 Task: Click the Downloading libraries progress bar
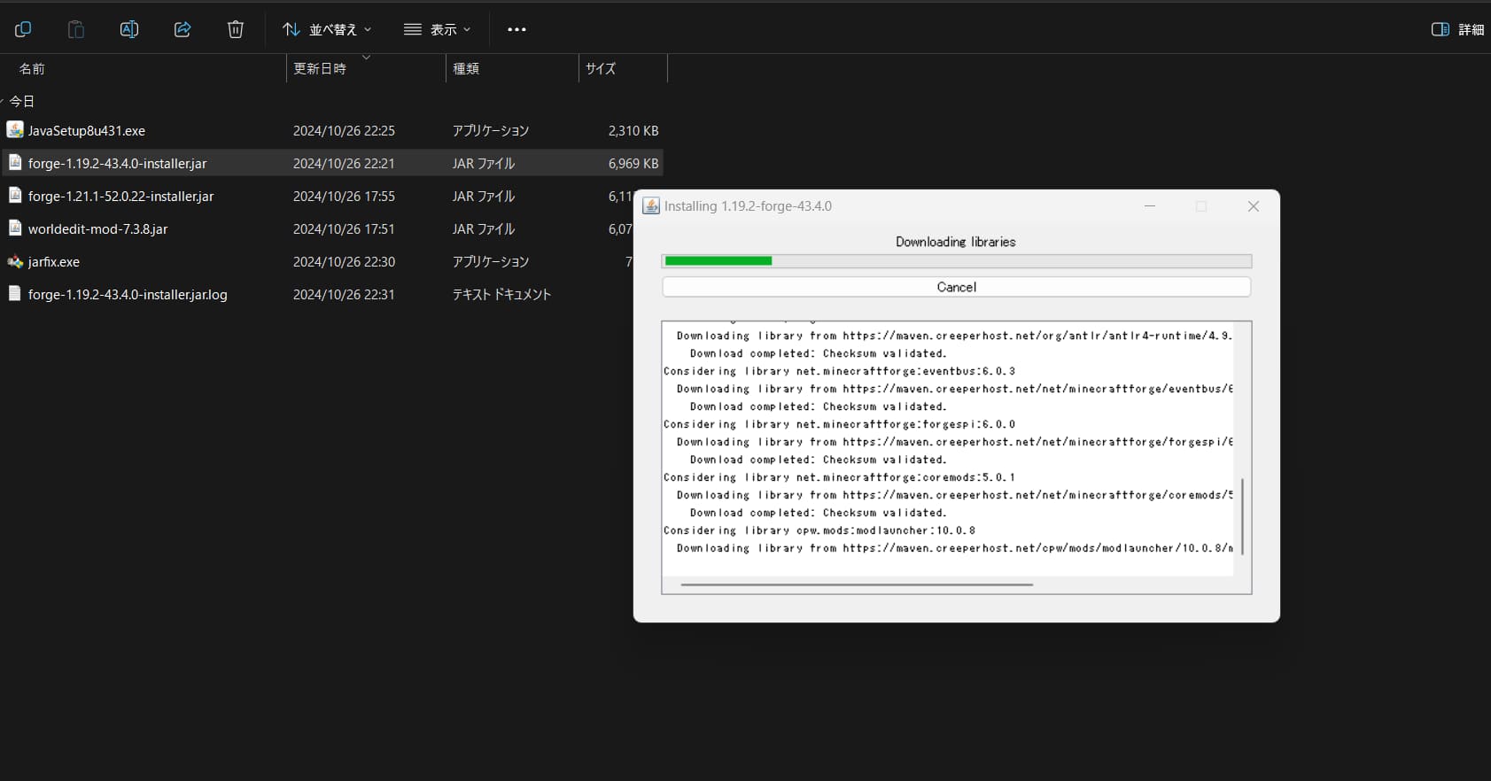956,261
